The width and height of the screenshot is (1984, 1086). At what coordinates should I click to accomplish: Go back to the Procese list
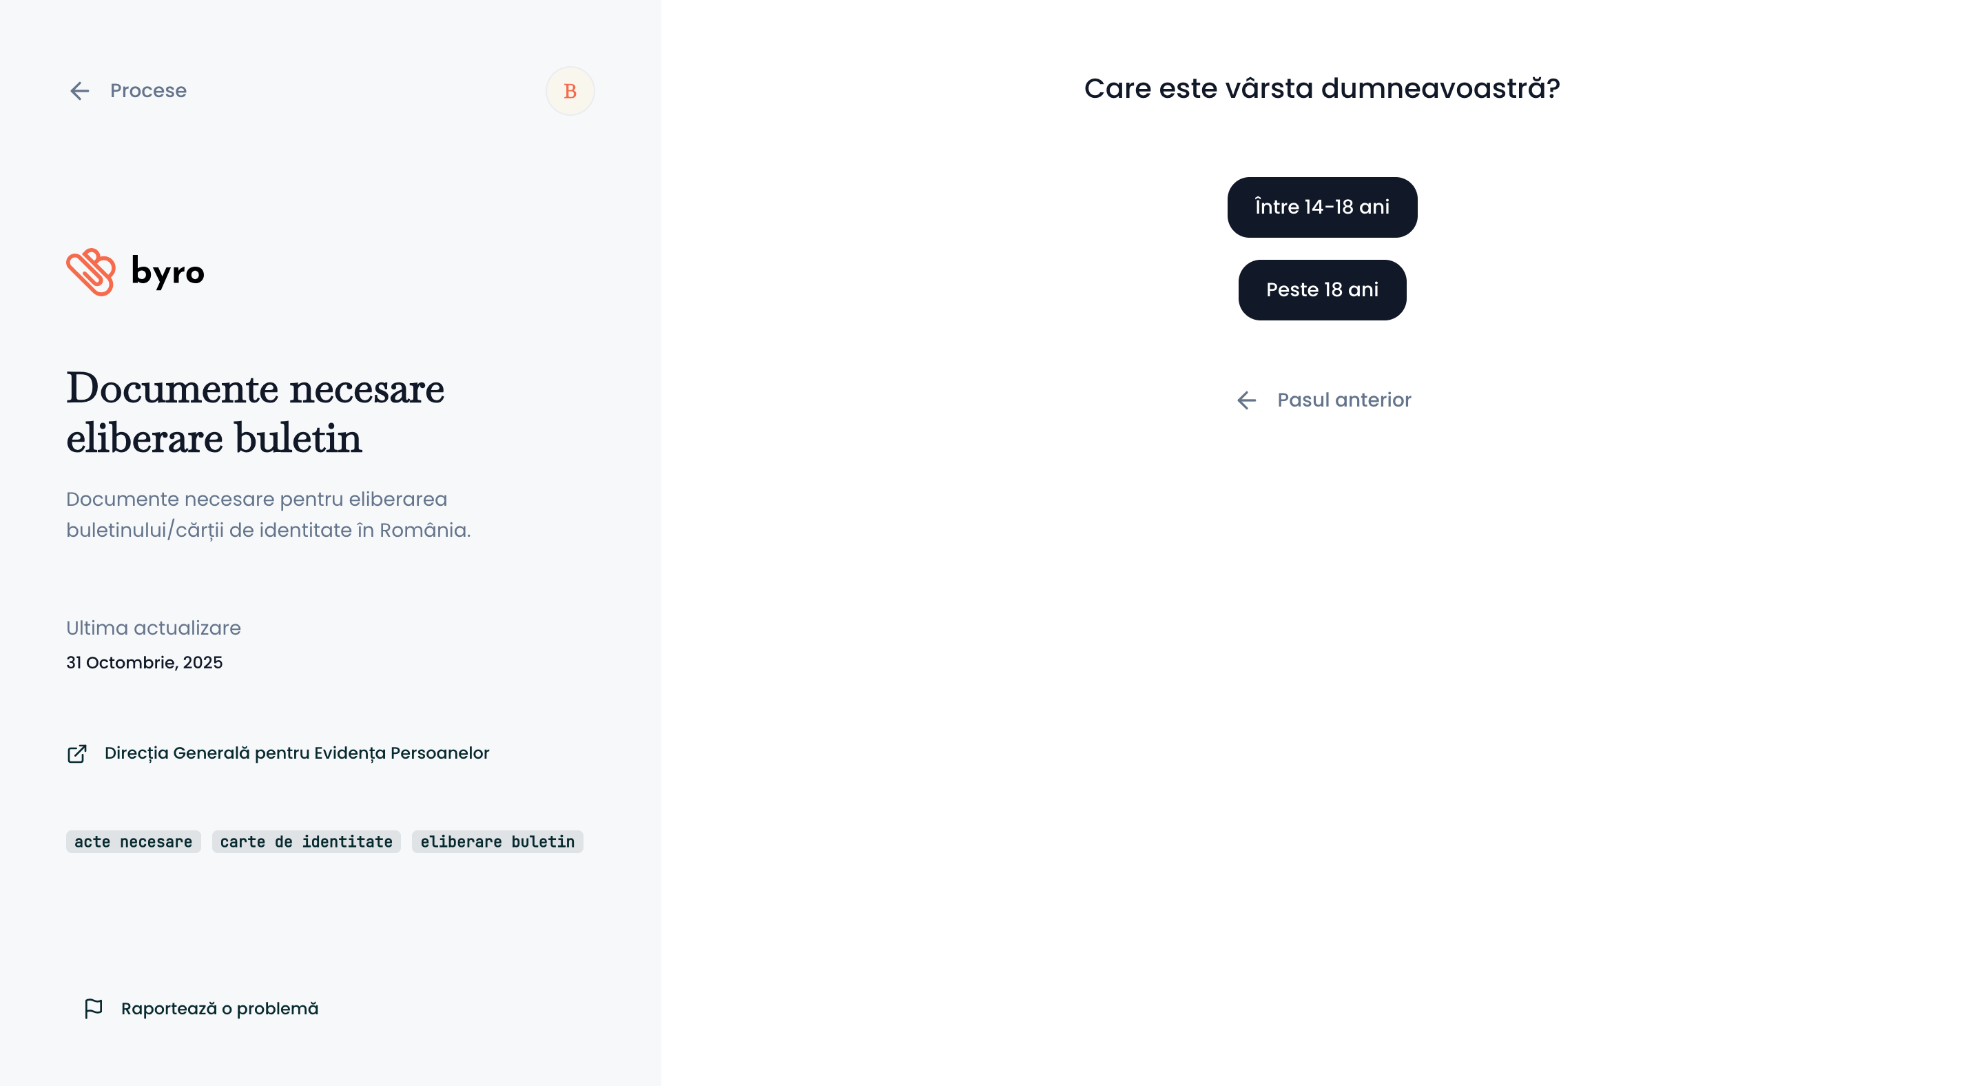coord(148,91)
